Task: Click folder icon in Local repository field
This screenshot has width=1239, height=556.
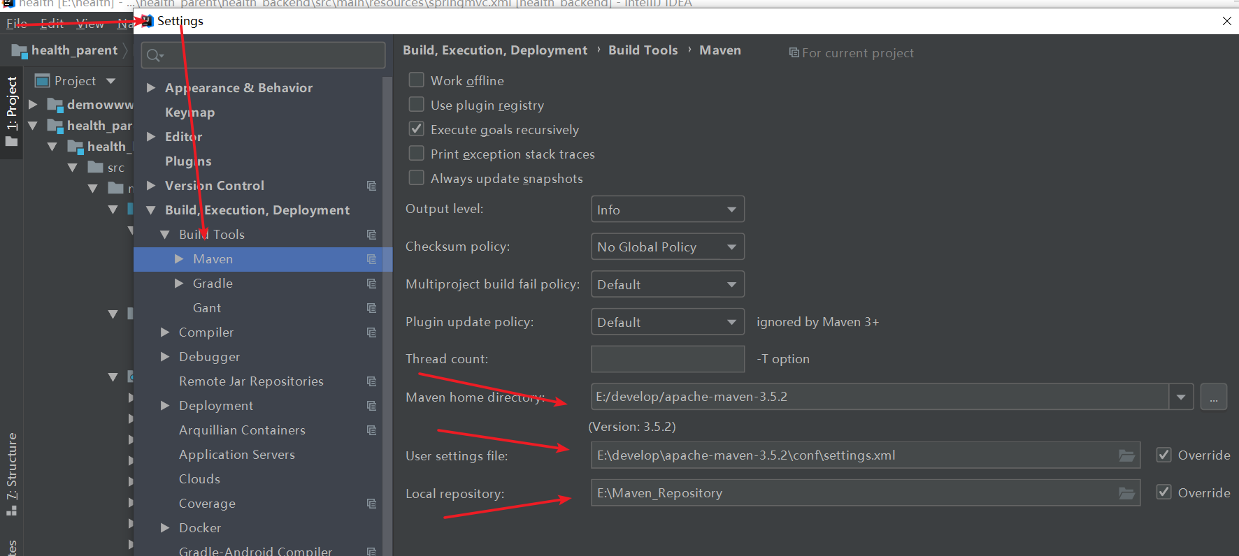Action: tap(1126, 493)
